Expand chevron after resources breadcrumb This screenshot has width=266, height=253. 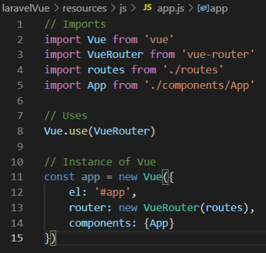coord(113,8)
